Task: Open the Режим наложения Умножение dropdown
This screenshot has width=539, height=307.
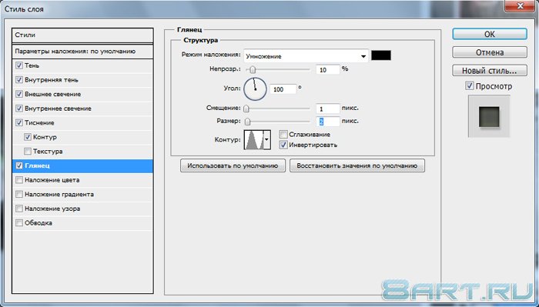Action: tap(306, 56)
